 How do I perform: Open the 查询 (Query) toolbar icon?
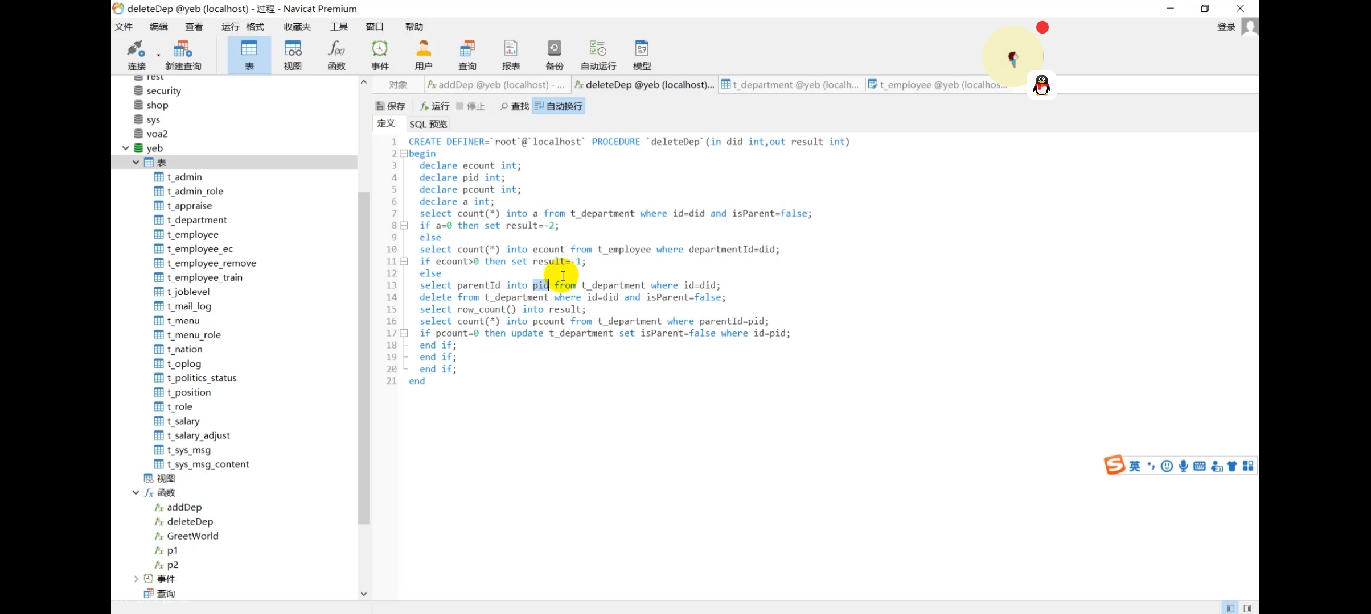(x=467, y=55)
